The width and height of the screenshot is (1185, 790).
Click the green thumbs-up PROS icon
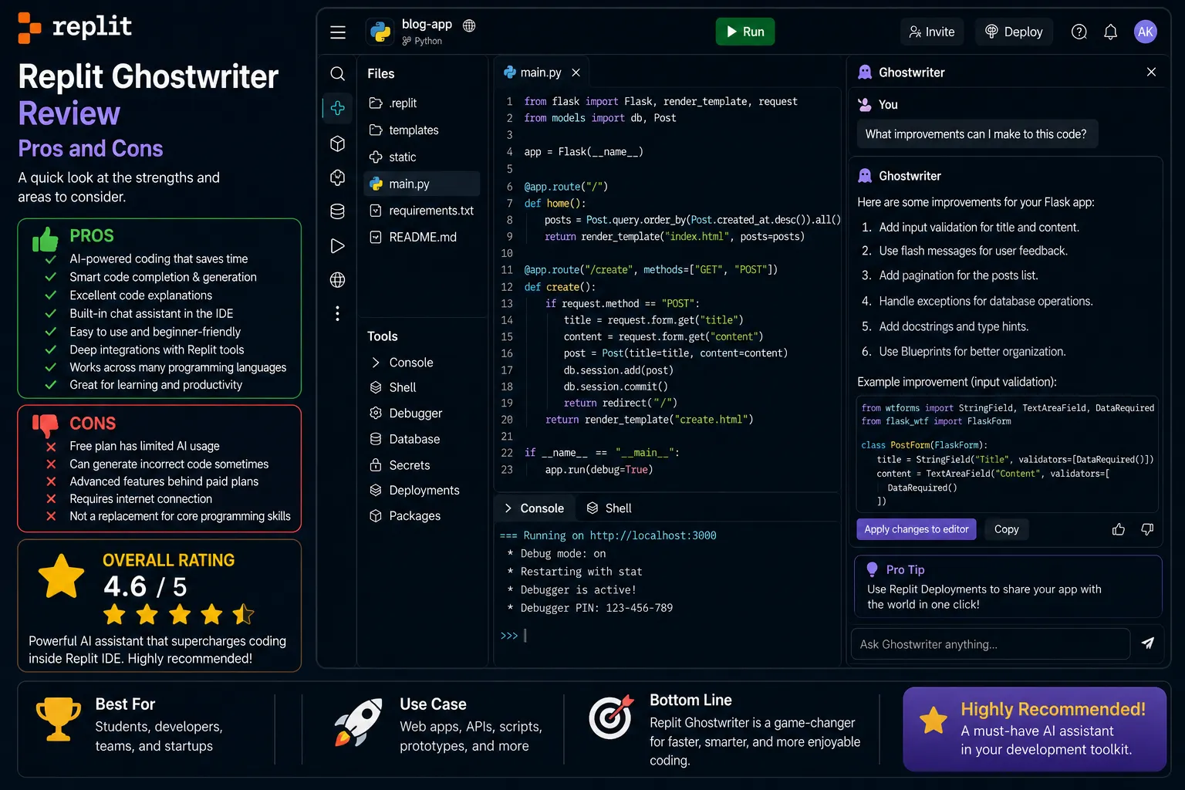tap(46, 239)
